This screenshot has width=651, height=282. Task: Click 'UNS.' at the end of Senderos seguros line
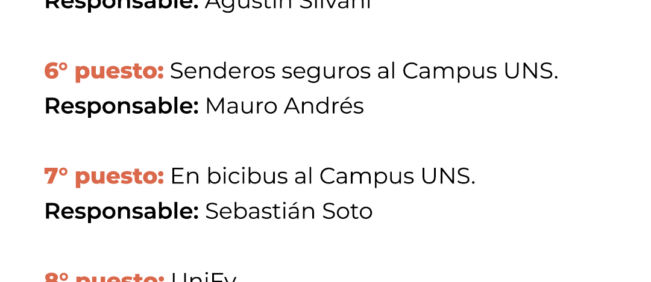[531, 71]
